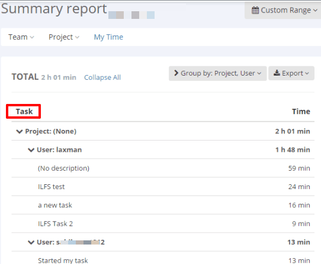Viewport: 321px width, 264px height.
Task: Click the Task column header
Action: 24,112
